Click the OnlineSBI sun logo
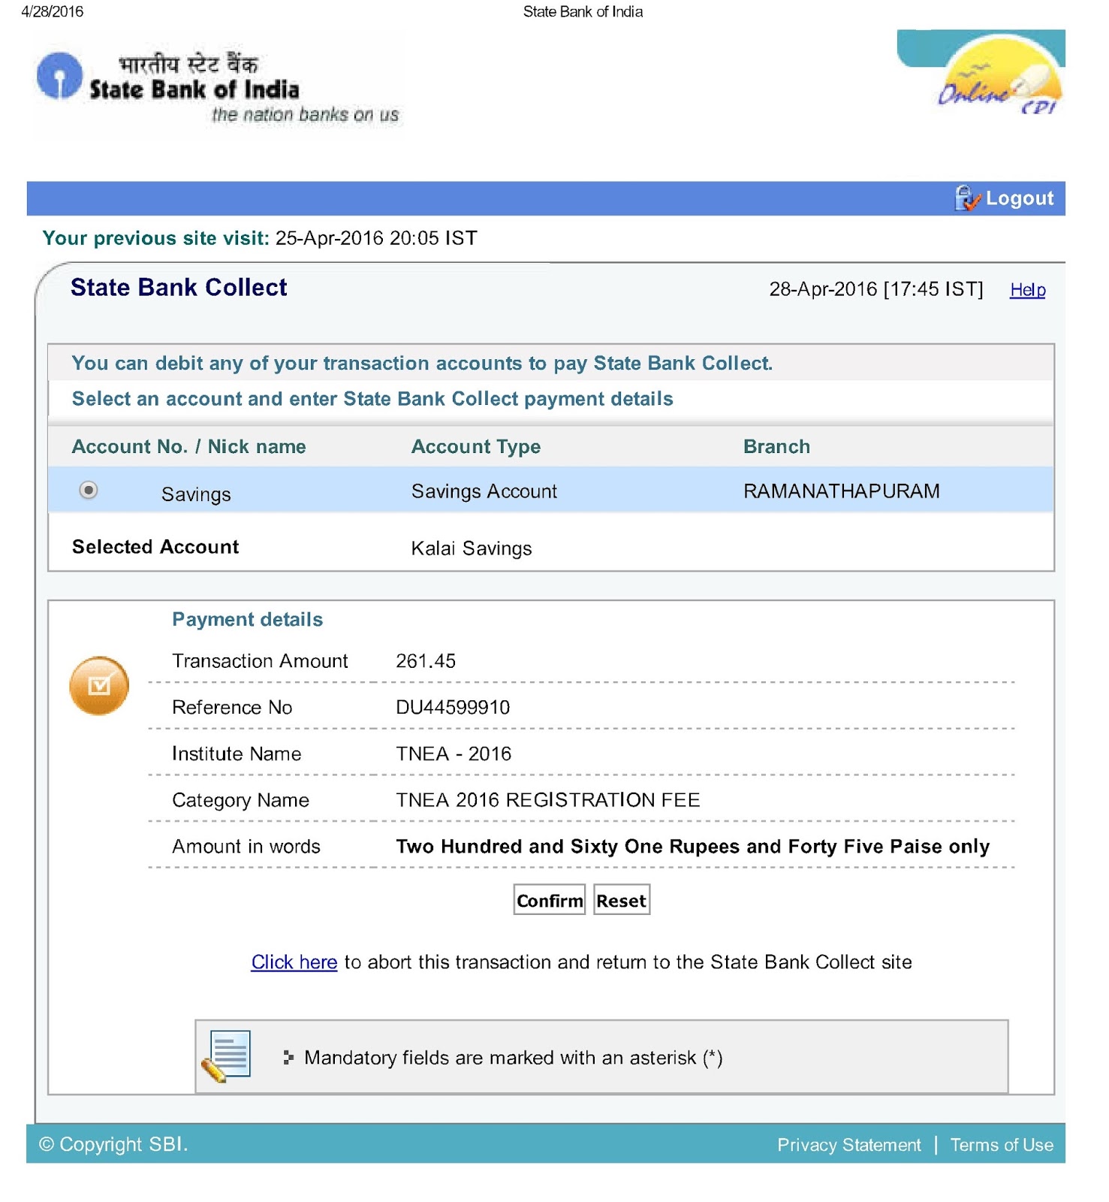Image resolution: width=1109 pixels, height=1202 pixels. (981, 73)
